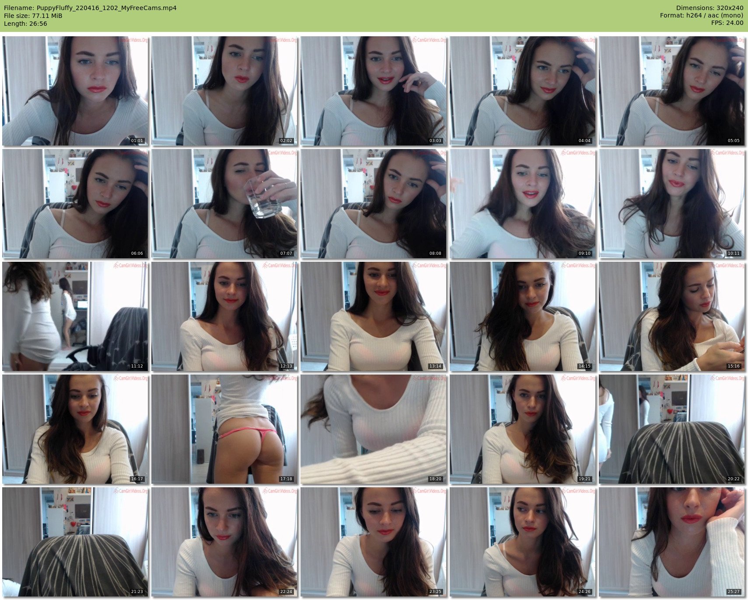Click the frame timestamped 15:16
748x600 pixels.
click(x=672, y=316)
